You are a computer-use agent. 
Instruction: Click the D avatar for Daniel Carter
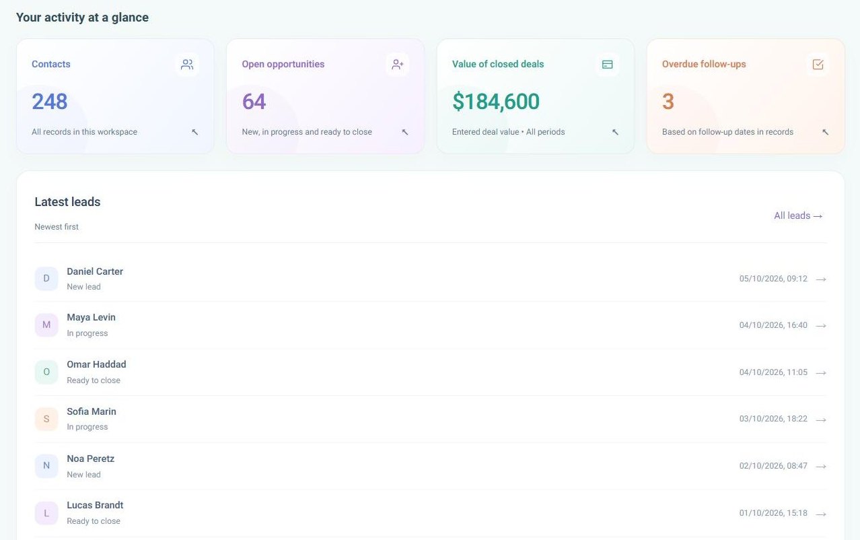click(46, 278)
